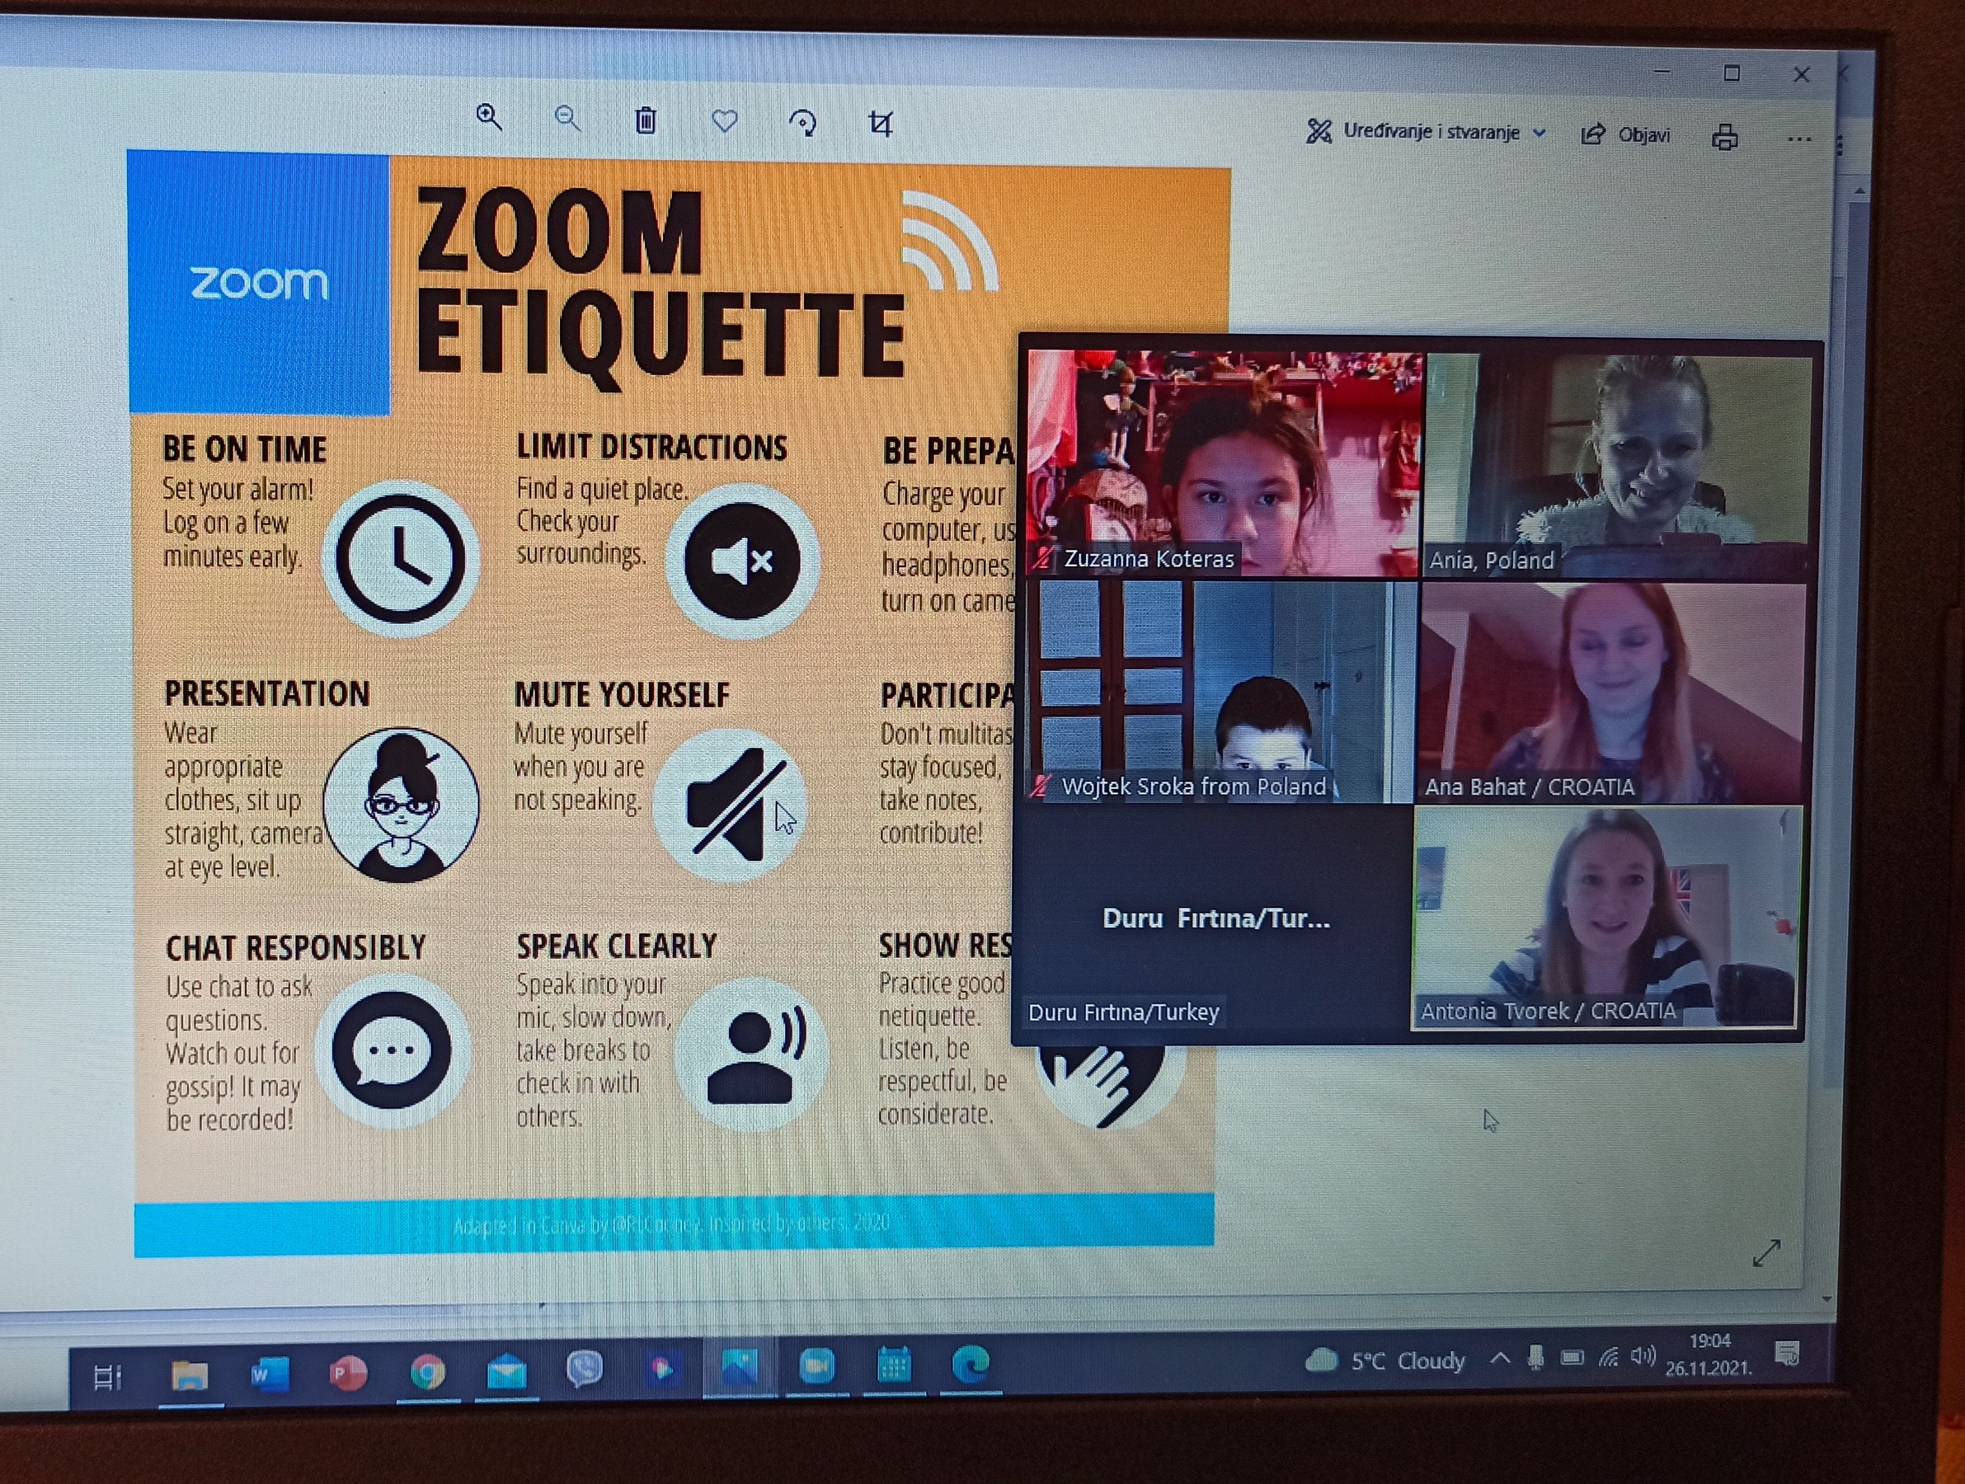Select Duru Fırtına/Turkey participant tile

pyautogui.click(x=1214, y=918)
